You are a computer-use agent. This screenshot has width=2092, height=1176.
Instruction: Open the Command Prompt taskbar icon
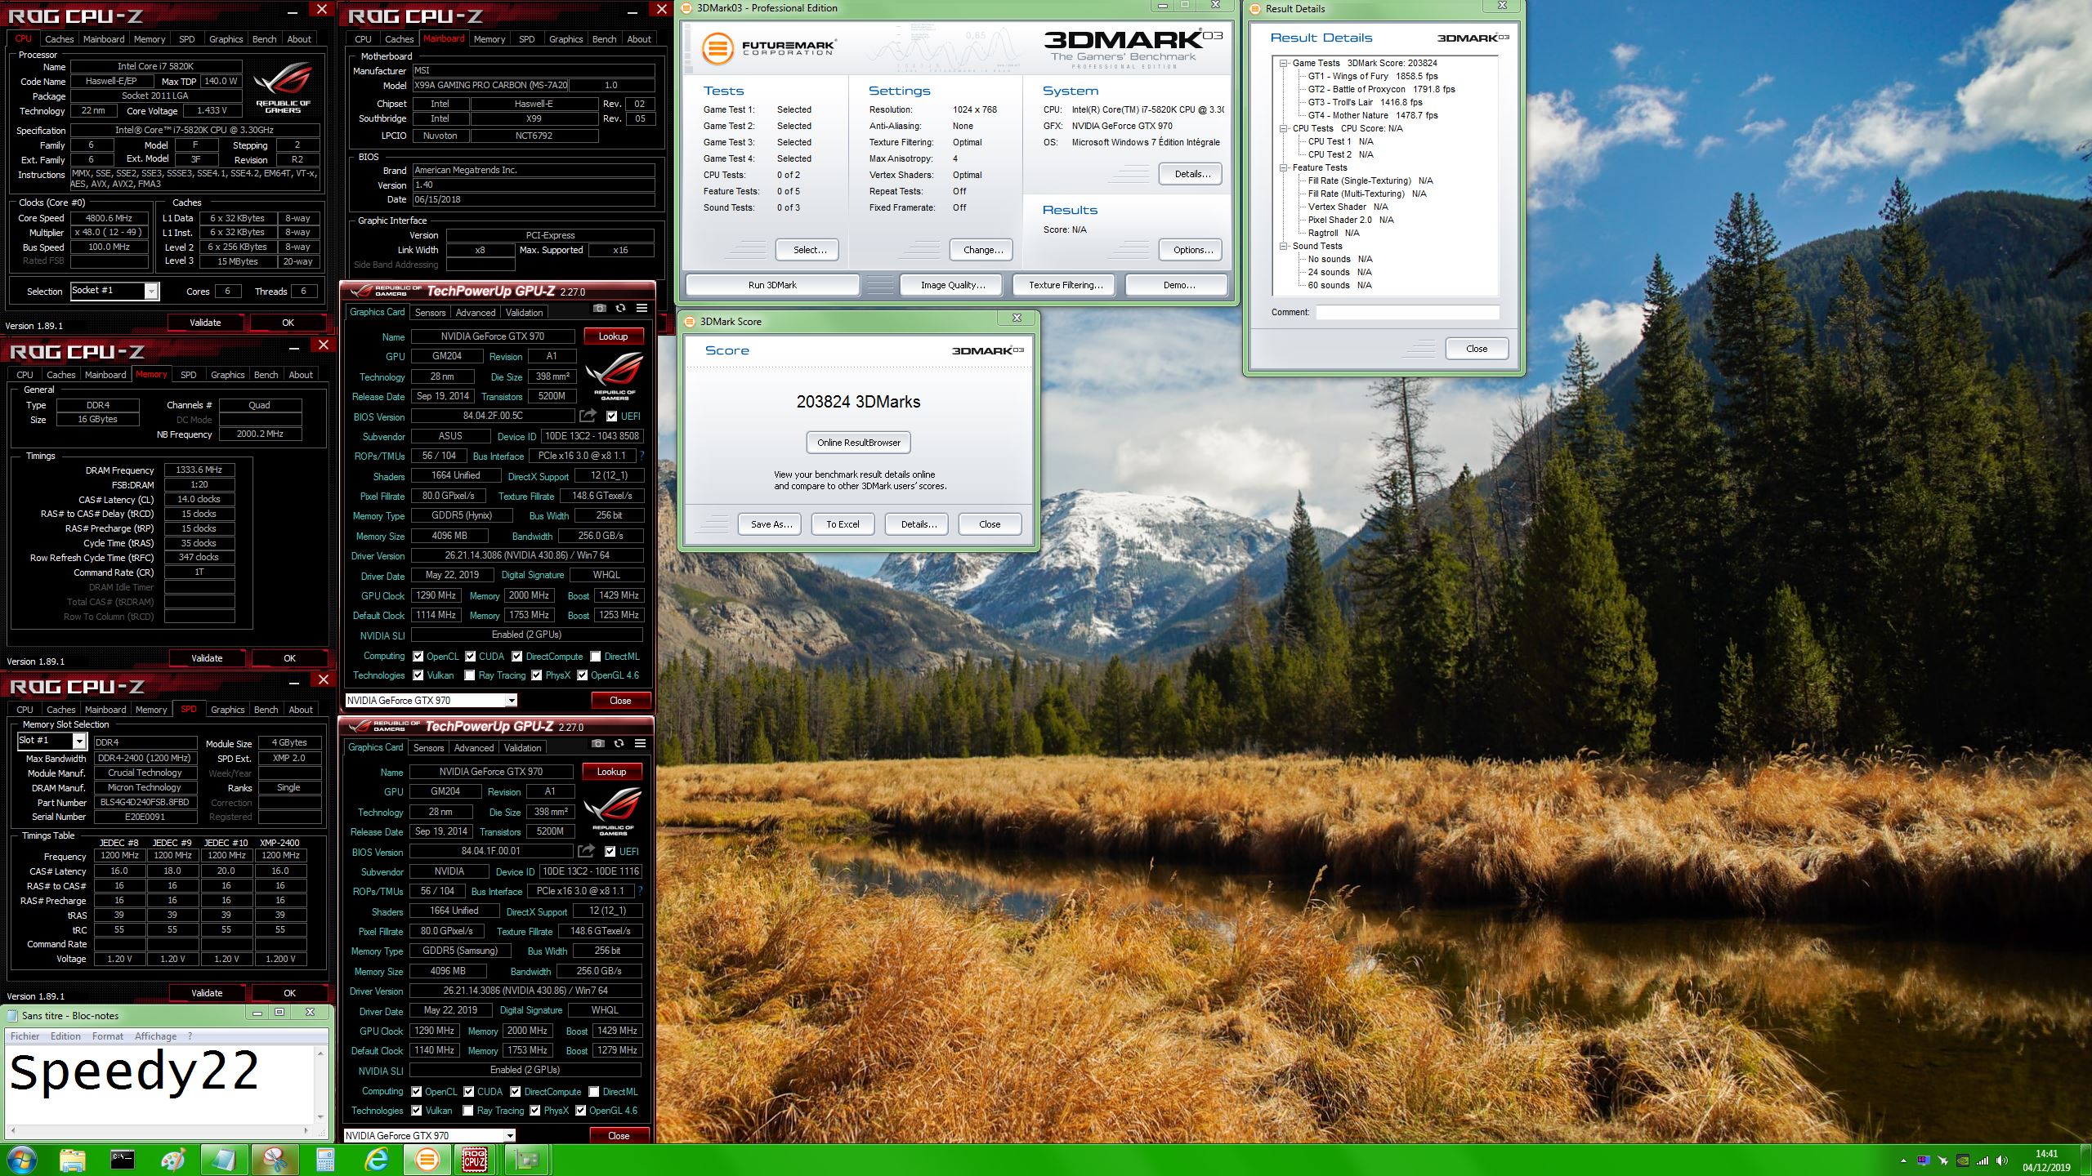[x=123, y=1160]
